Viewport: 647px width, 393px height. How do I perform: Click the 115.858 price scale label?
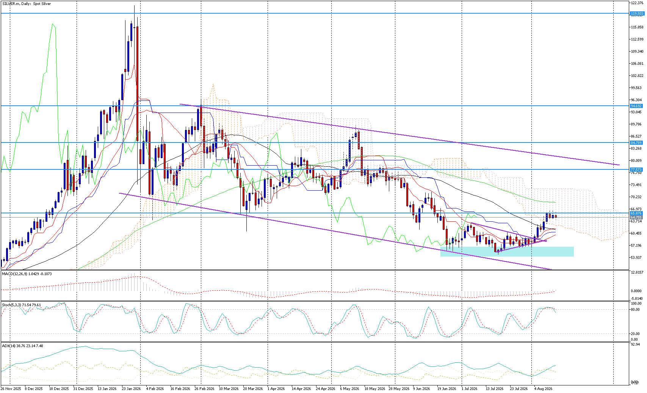pyautogui.click(x=637, y=27)
